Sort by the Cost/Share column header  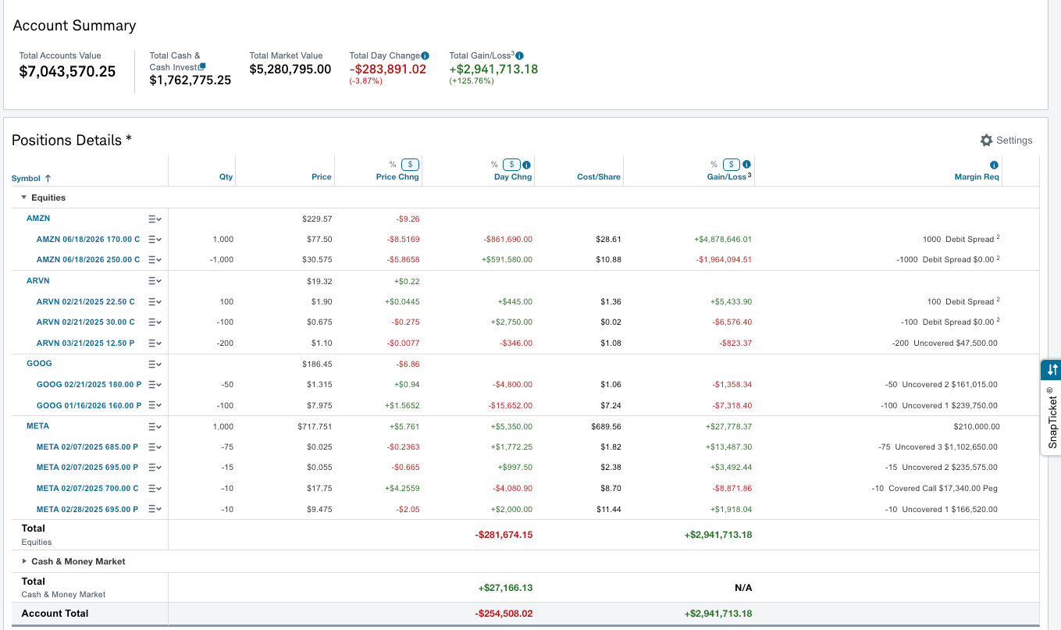(599, 177)
